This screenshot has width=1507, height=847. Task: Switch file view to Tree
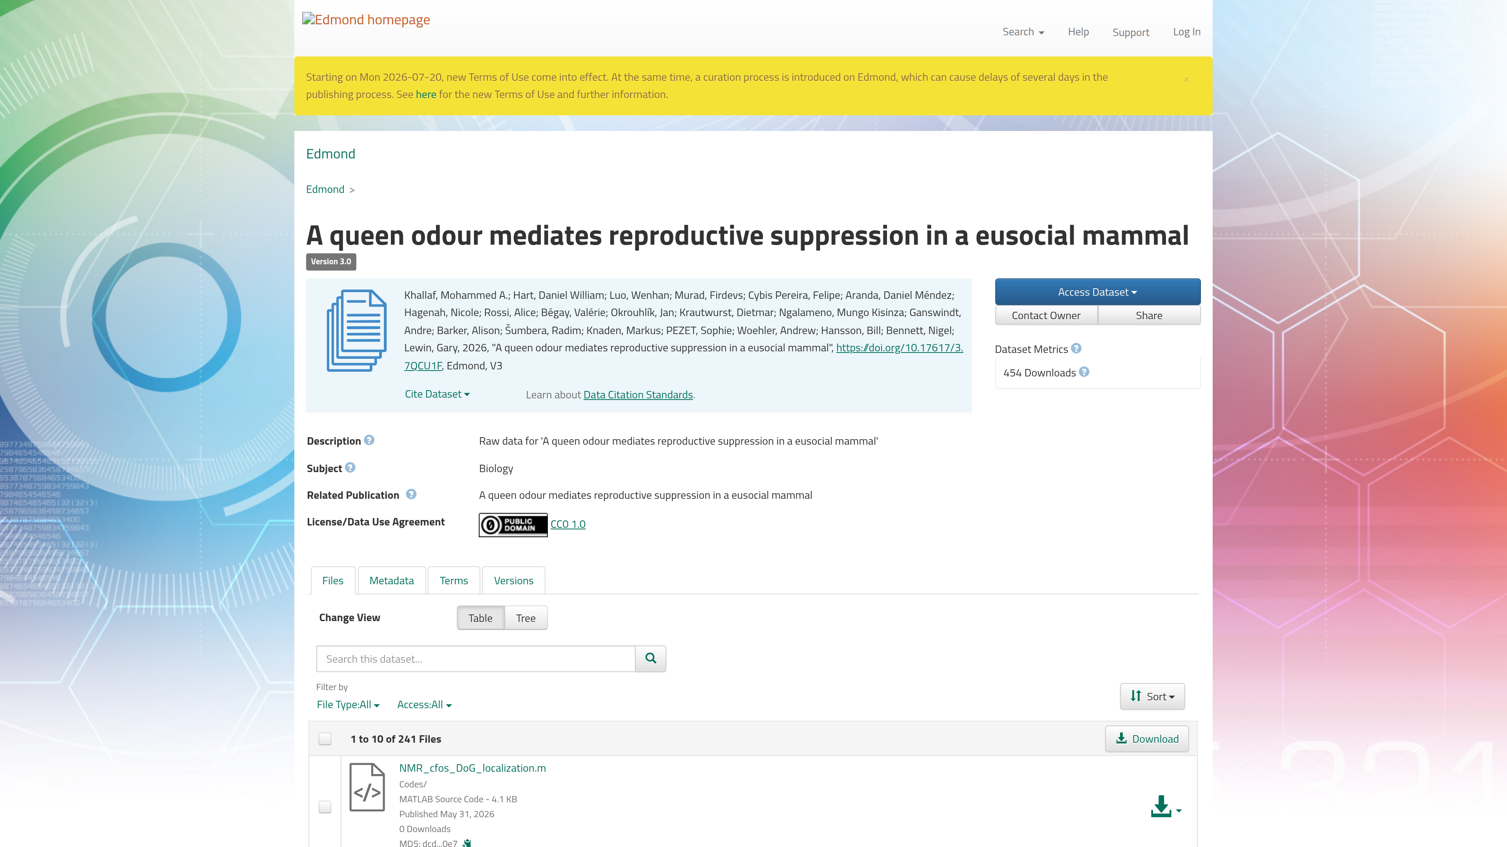pos(525,618)
